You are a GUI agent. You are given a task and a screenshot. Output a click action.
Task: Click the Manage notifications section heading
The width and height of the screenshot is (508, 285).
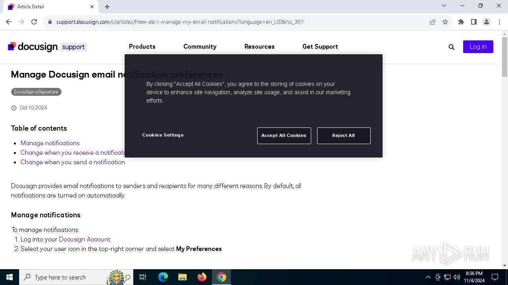[x=46, y=215]
